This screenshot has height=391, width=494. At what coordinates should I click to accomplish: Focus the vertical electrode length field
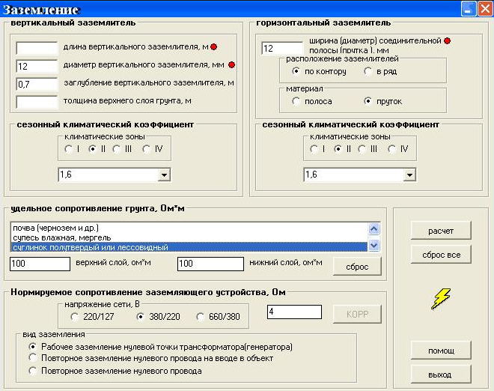37,48
